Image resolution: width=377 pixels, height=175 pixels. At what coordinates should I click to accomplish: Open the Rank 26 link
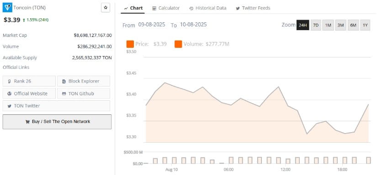point(29,81)
